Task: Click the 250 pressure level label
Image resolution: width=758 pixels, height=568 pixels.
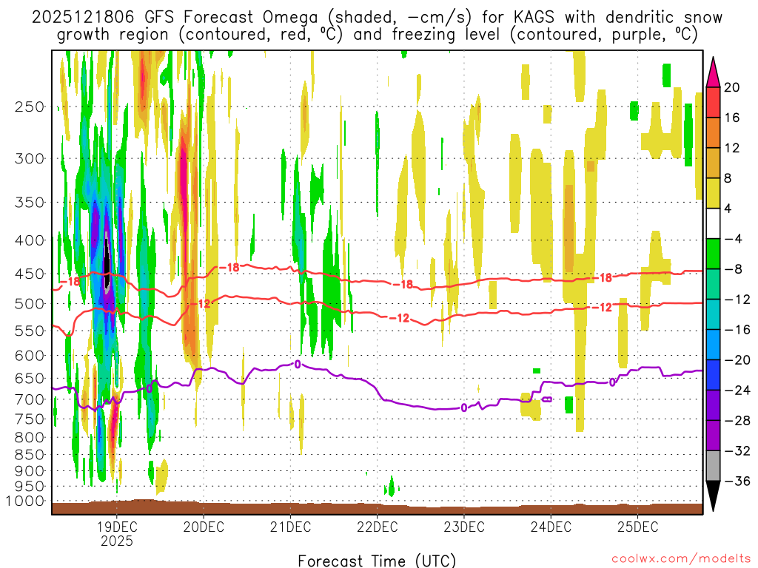Action: pyautogui.click(x=27, y=106)
